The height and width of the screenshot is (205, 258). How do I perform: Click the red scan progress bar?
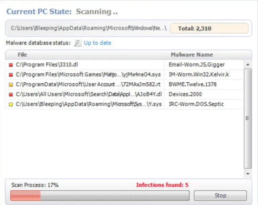pyautogui.click(x=100, y=196)
